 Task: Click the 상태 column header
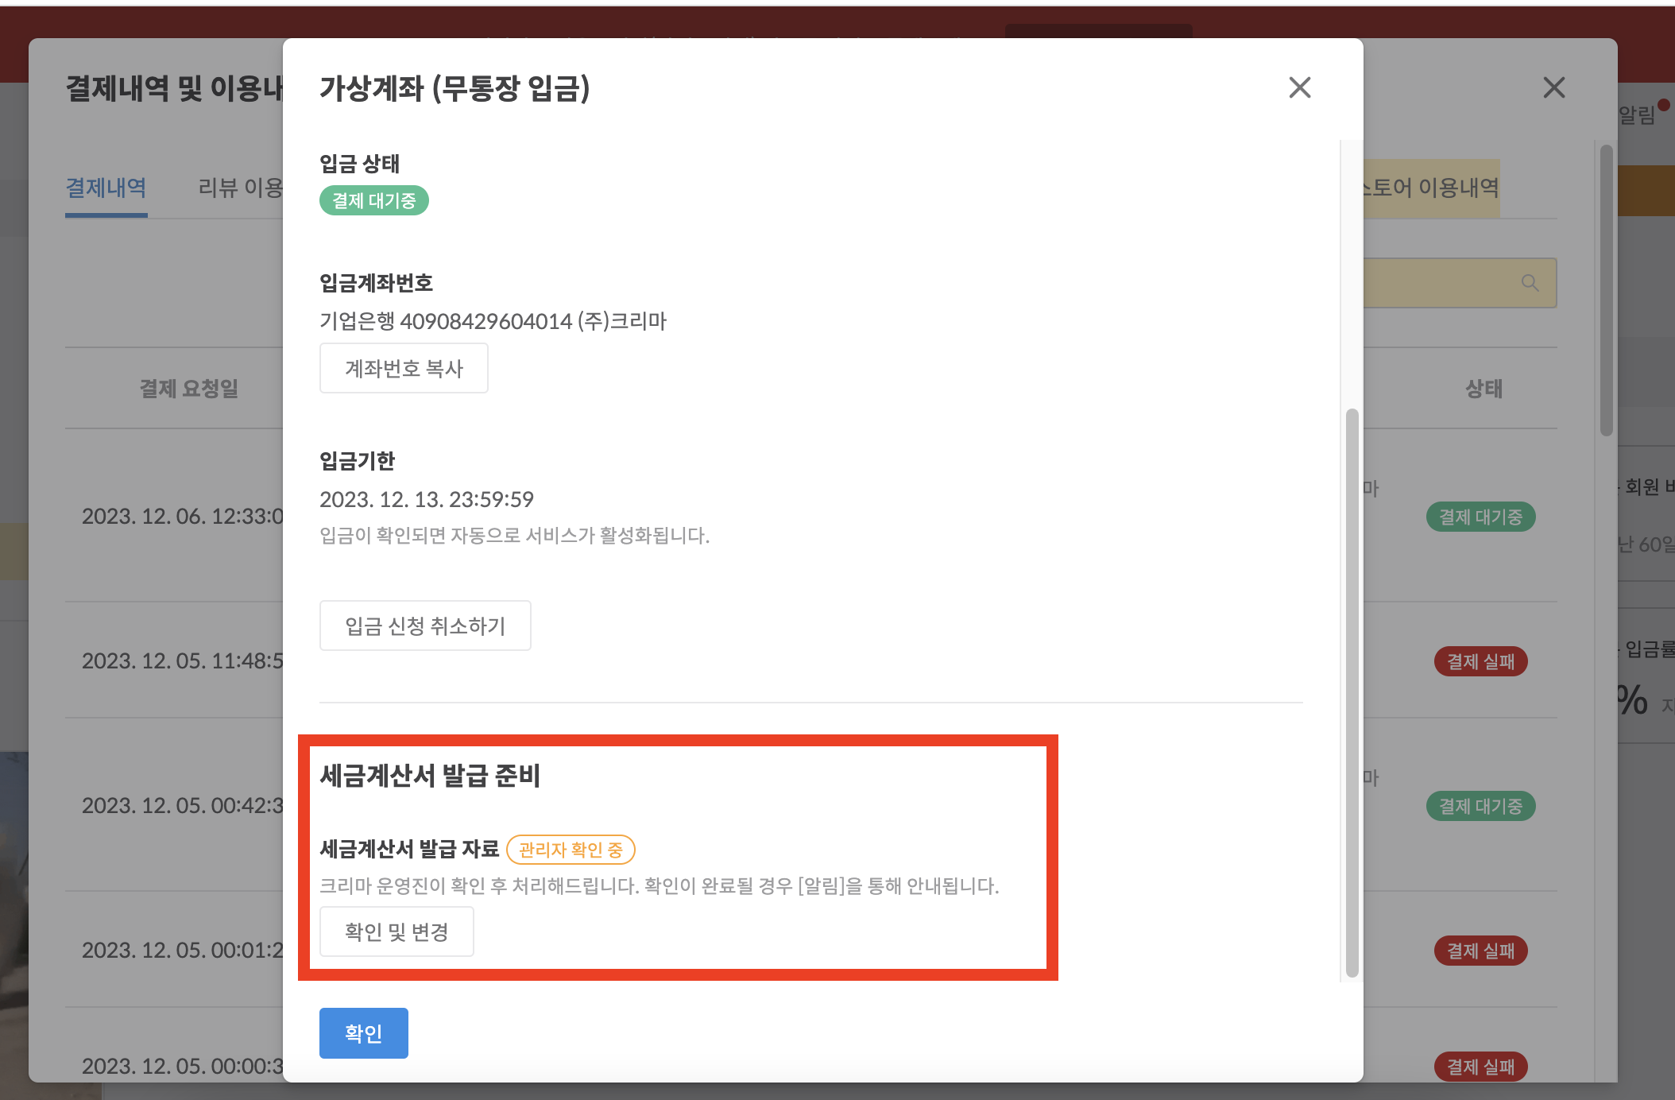pos(1484,389)
